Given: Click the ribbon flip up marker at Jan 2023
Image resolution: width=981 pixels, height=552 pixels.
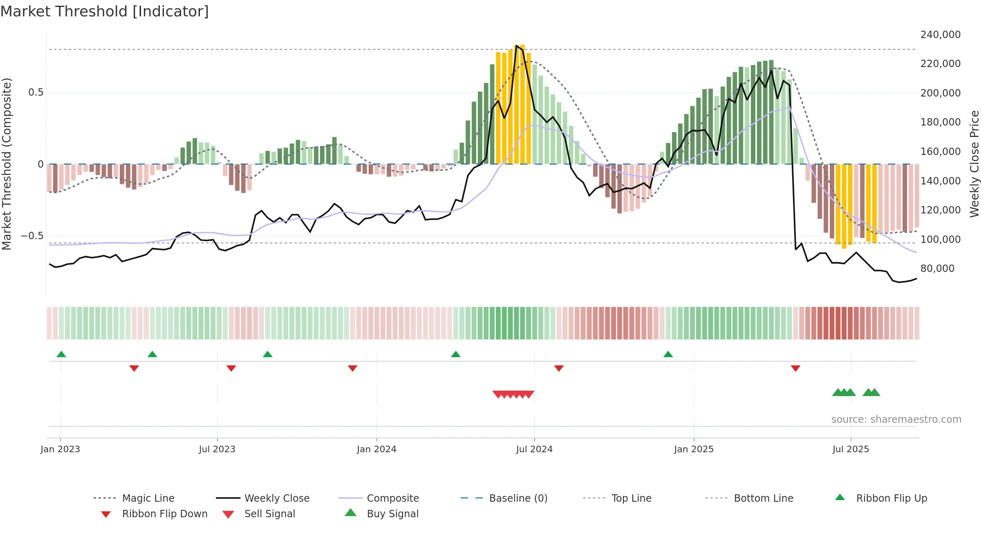Looking at the screenshot, I should (61, 354).
